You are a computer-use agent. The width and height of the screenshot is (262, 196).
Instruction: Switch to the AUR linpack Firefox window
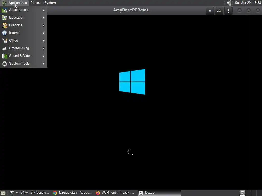click(x=115, y=193)
